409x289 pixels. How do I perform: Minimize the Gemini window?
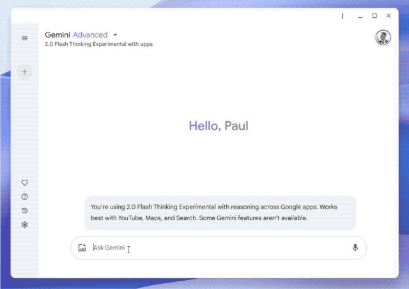[x=360, y=16]
